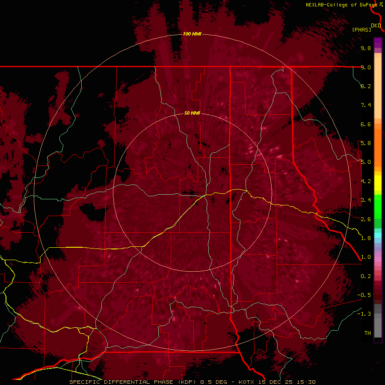Click the bright green segment of color bar
The width and height of the screenshot is (385, 385).
click(378, 207)
